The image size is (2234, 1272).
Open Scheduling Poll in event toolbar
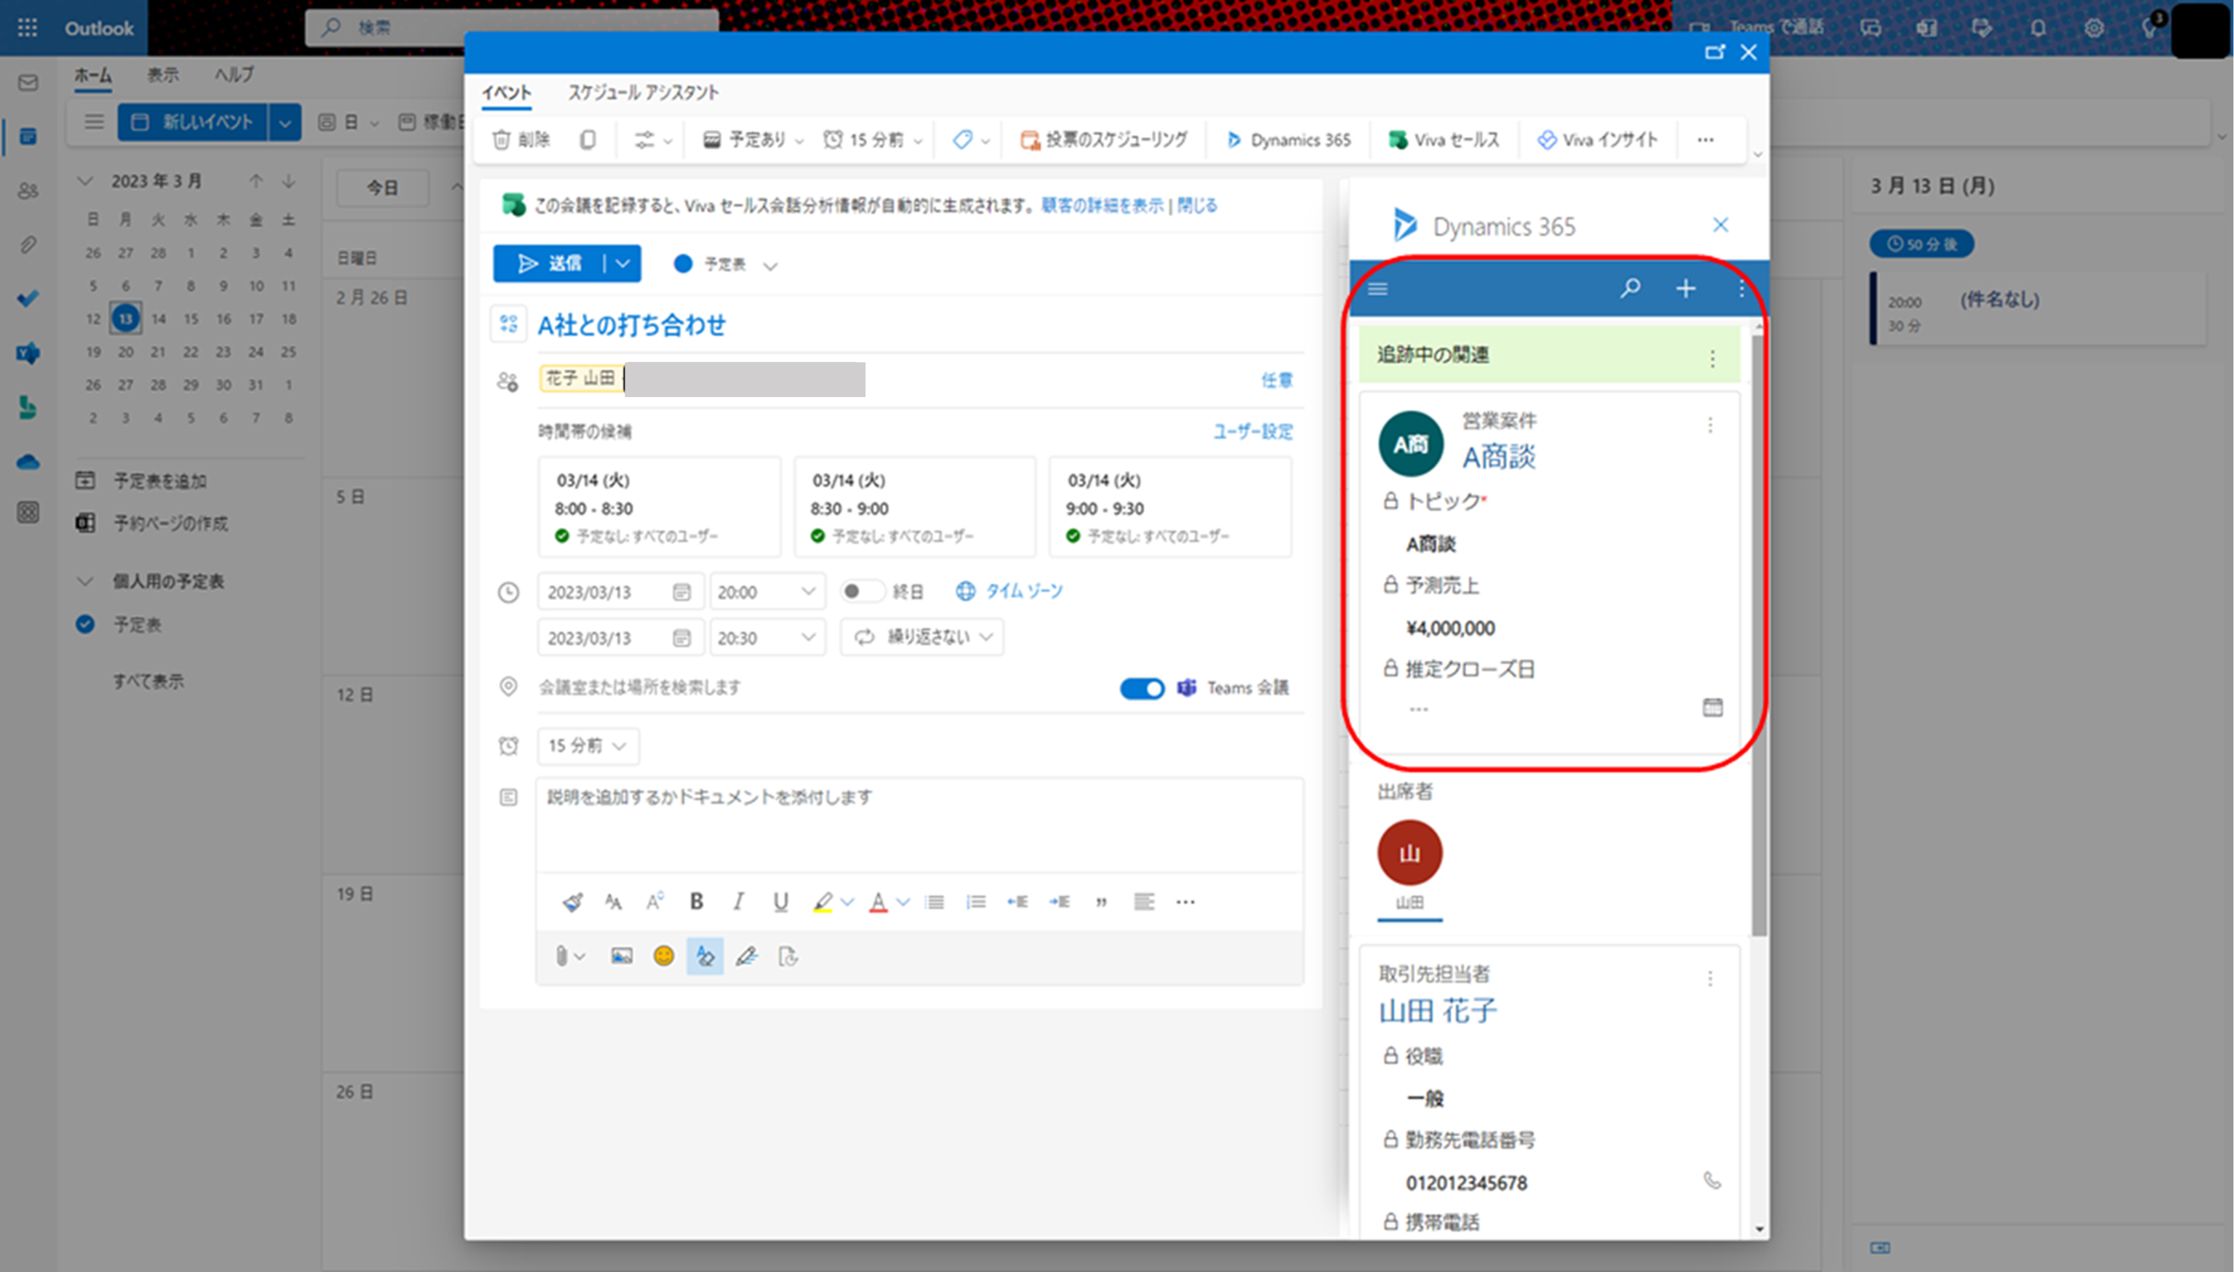[x=1104, y=140]
